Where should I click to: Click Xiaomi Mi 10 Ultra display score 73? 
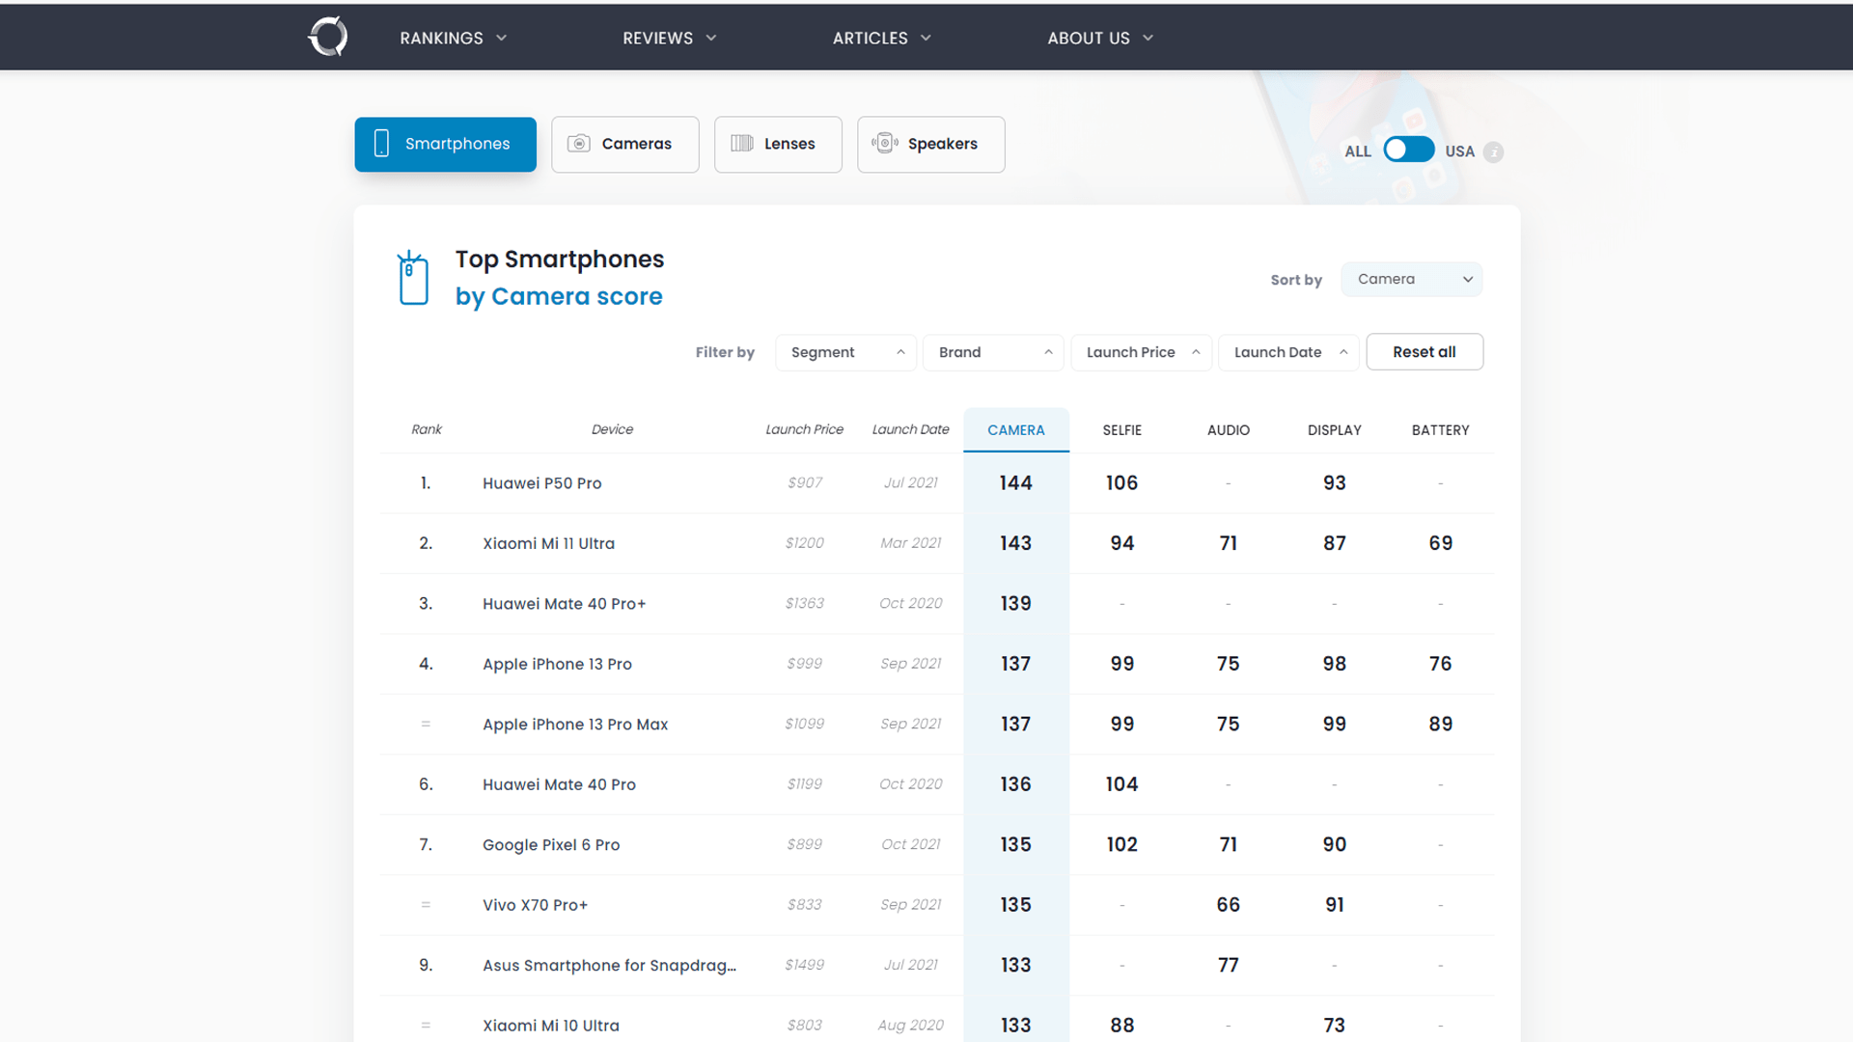[1334, 1026]
